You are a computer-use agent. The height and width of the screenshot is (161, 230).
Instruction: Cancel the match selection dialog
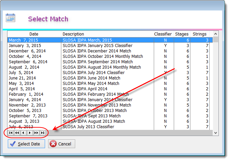pos(62,144)
